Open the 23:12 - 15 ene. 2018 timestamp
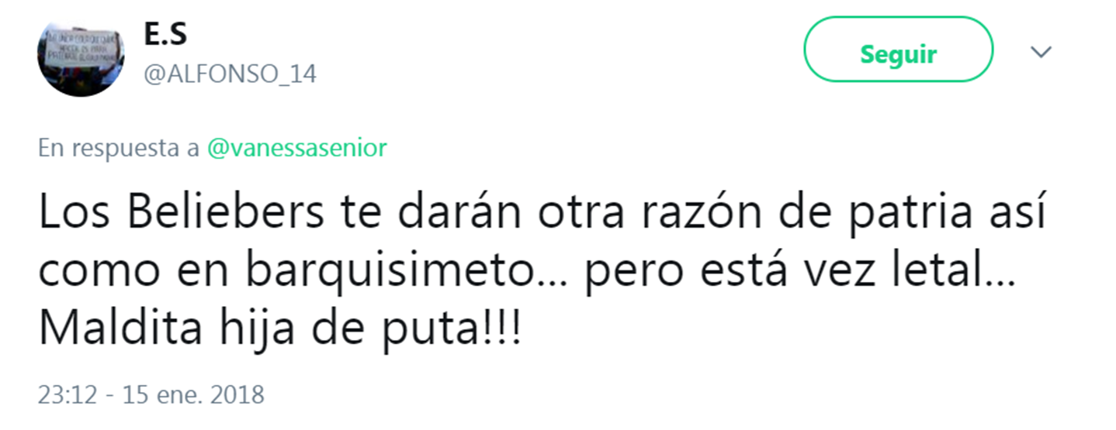 click(151, 395)
